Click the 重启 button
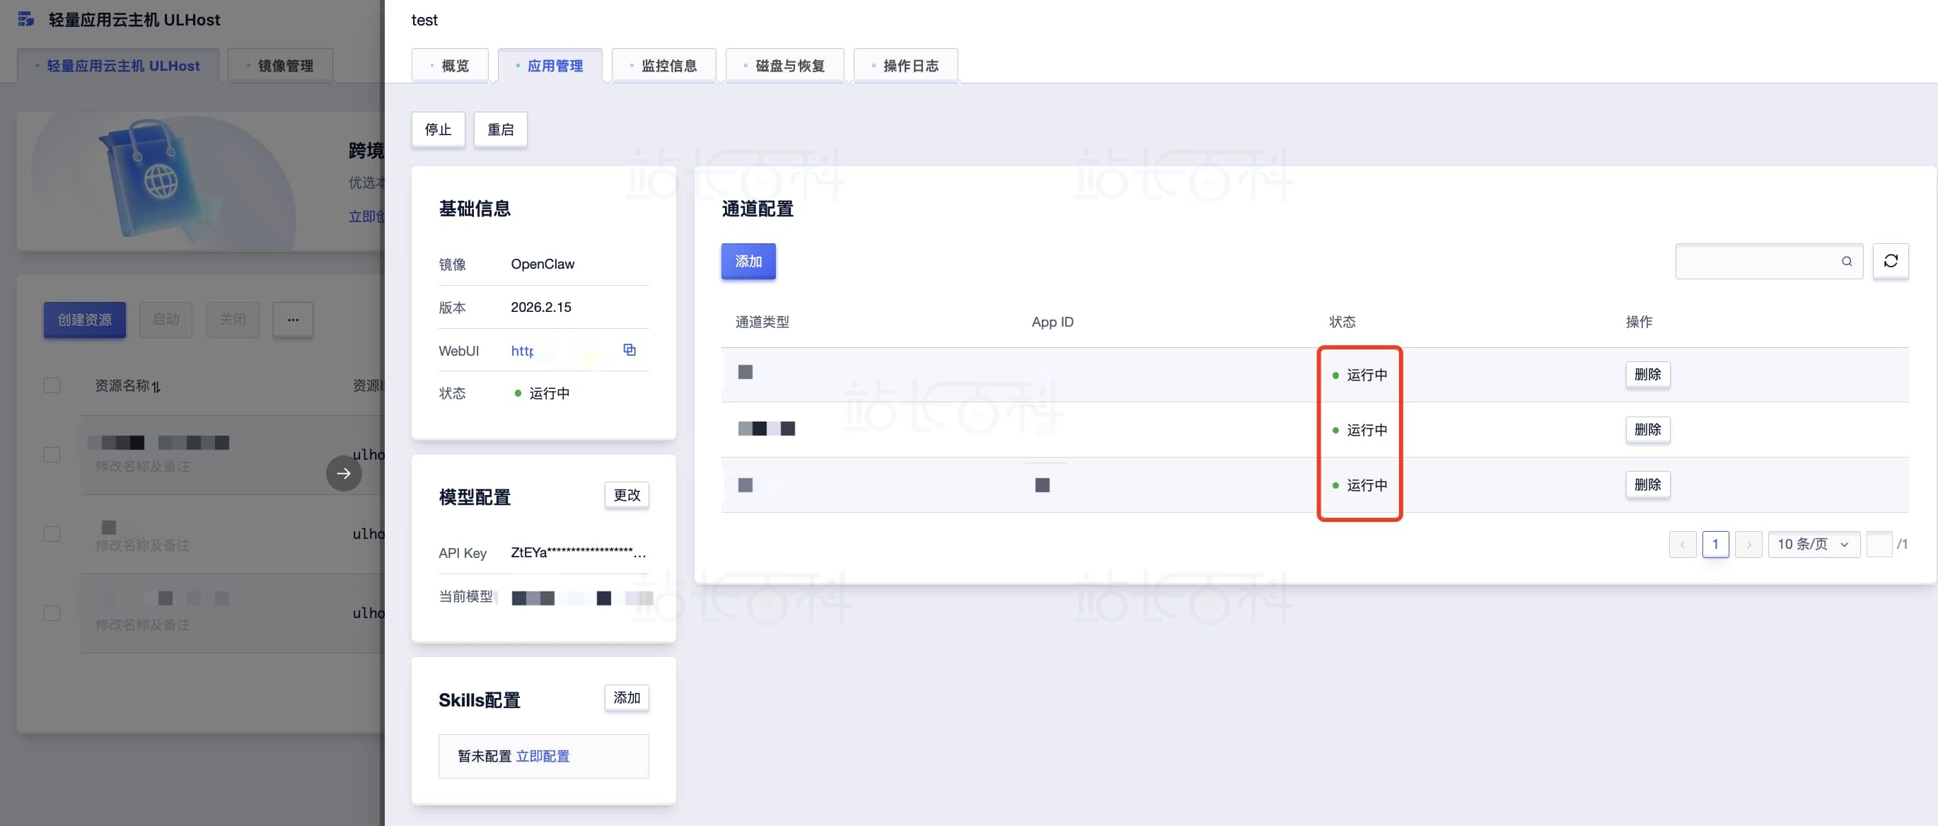 500,129
